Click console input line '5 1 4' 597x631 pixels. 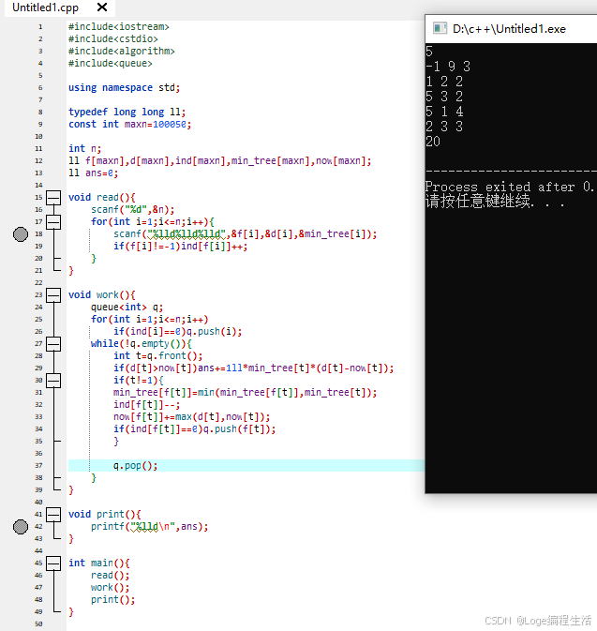point(444,112)
